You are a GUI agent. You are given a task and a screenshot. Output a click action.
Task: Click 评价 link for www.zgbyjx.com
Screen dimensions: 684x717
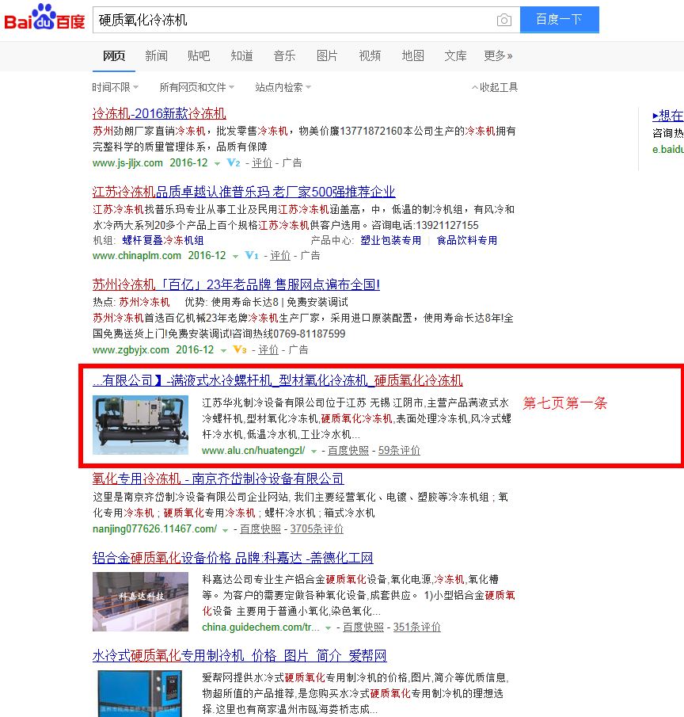[x=268, y=350]
